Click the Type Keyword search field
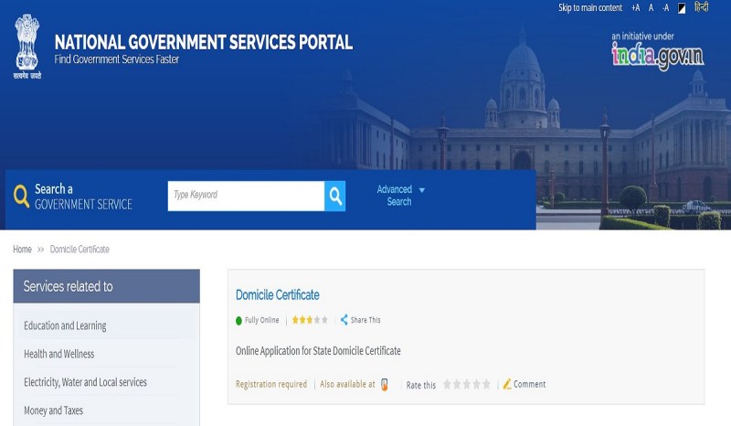Image resolution: width=731 pixels, height=426 pixels. tap(246, 196)
